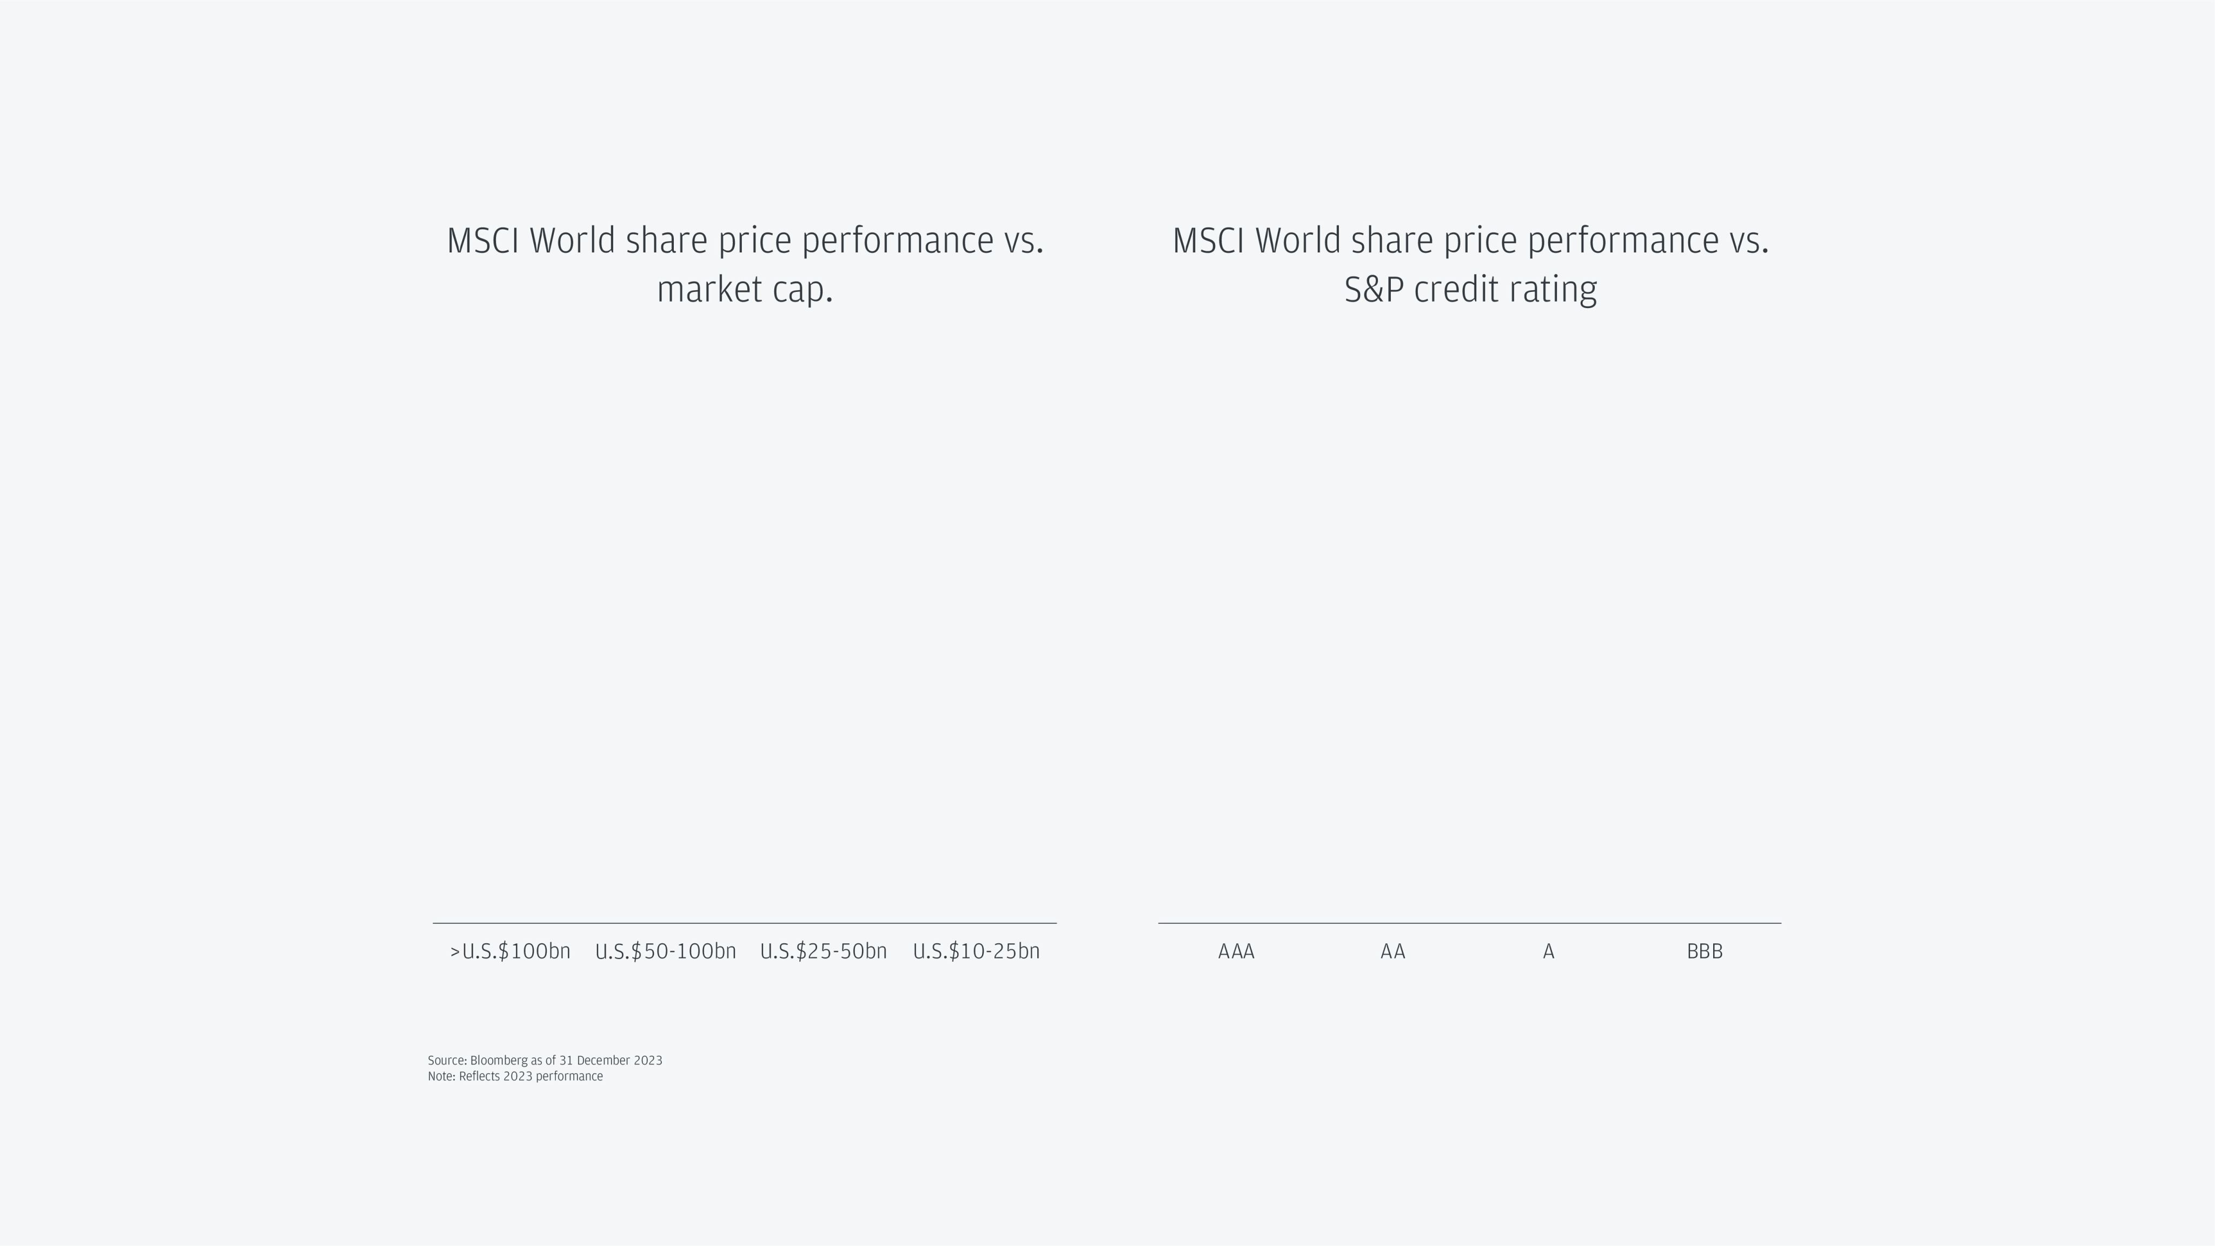Click the single A rating label
The width and height of the screenshot is (2215, 1246).
(1549, 951)
